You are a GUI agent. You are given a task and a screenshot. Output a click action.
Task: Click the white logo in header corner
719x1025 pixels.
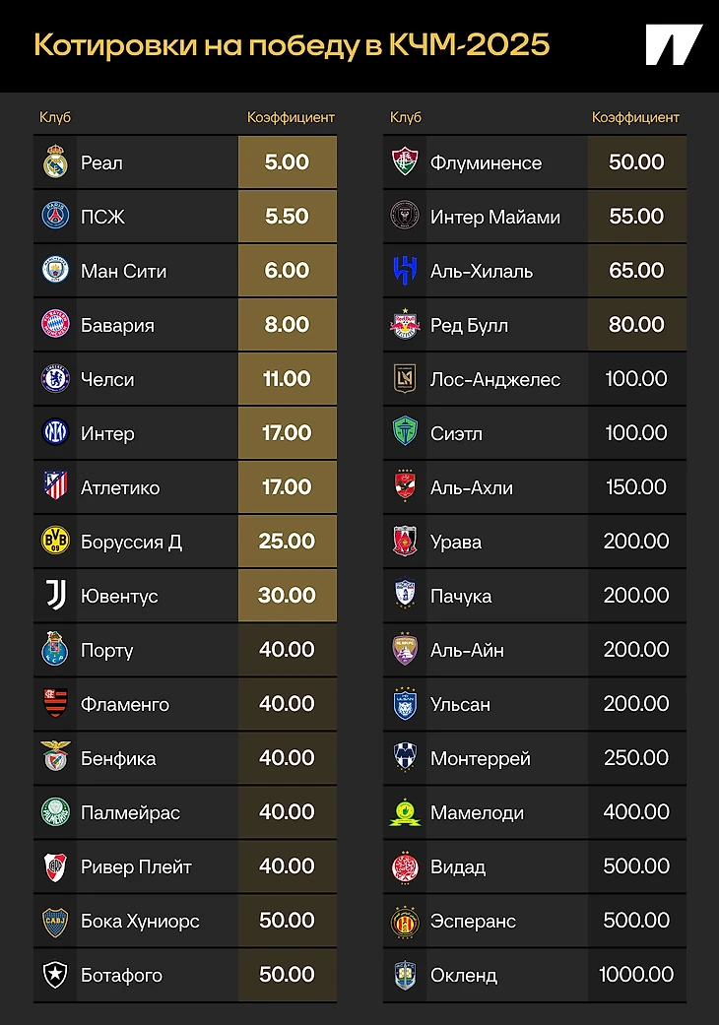point(674,44)
